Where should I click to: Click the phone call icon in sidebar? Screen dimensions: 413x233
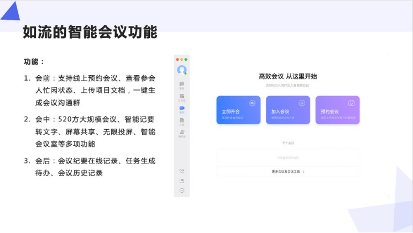[182, 171]
